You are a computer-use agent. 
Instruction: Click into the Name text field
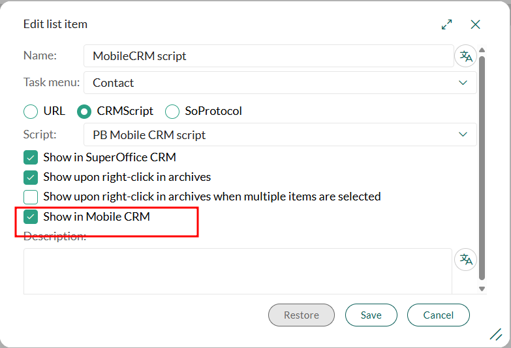(x=268, y=56)
